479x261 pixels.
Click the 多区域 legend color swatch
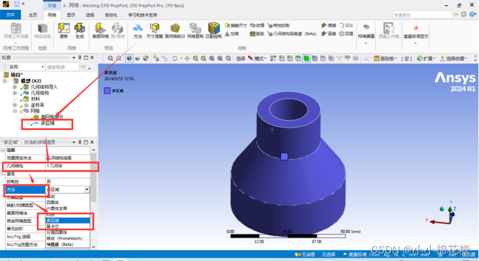point(107,91)
